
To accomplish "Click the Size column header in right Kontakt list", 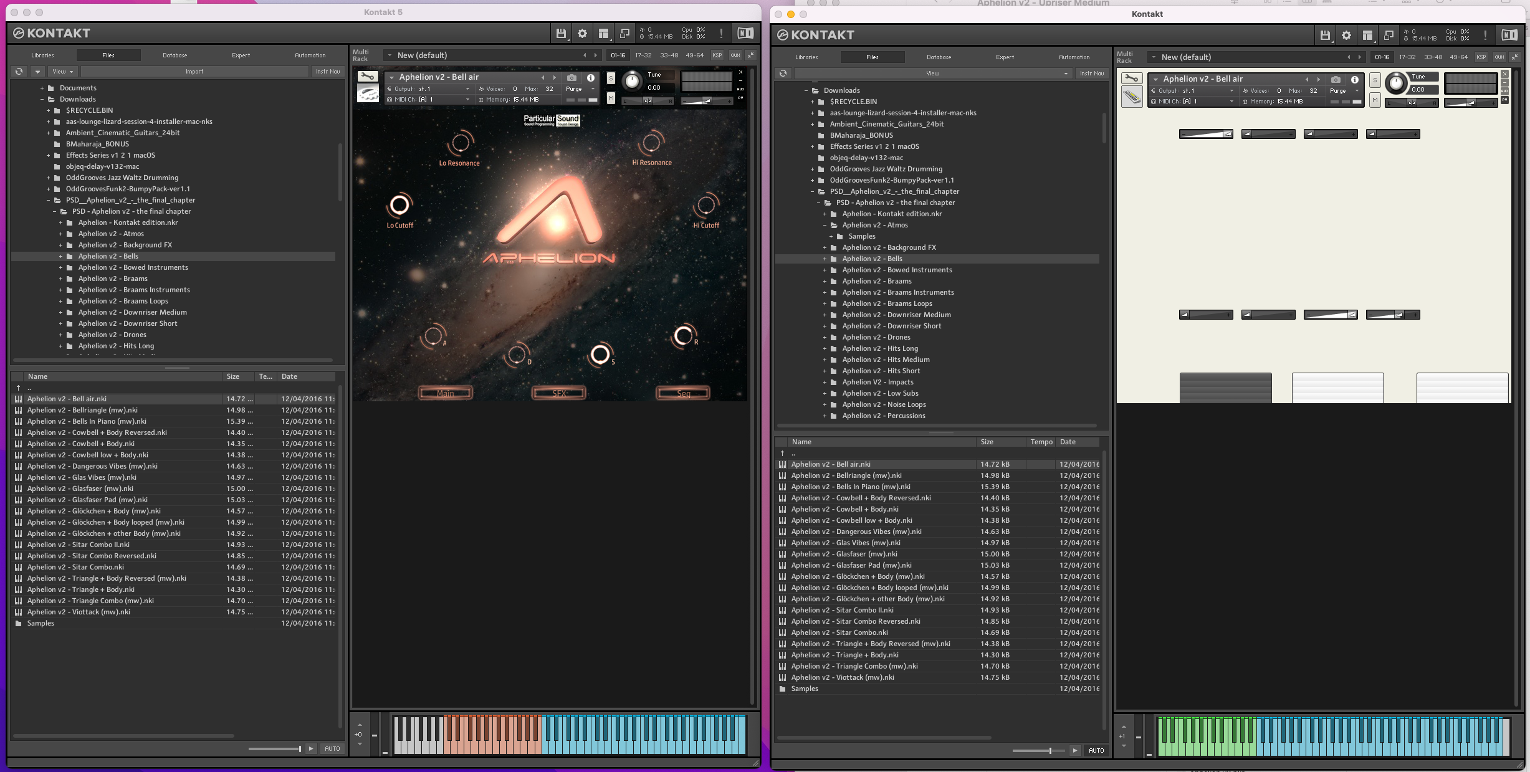I will tap(1000, 442).
